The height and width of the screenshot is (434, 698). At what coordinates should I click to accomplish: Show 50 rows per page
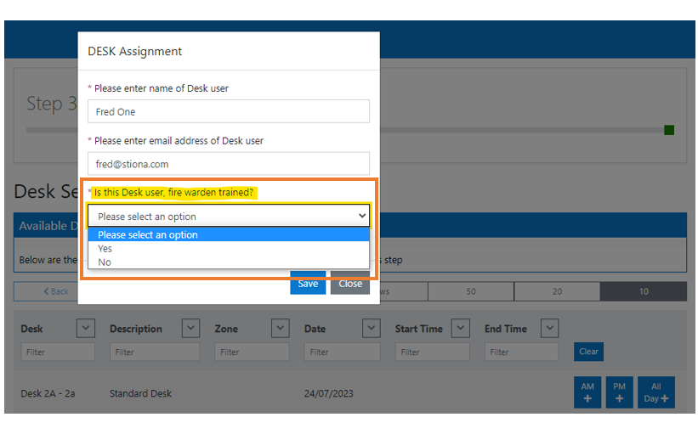[470, 291]
